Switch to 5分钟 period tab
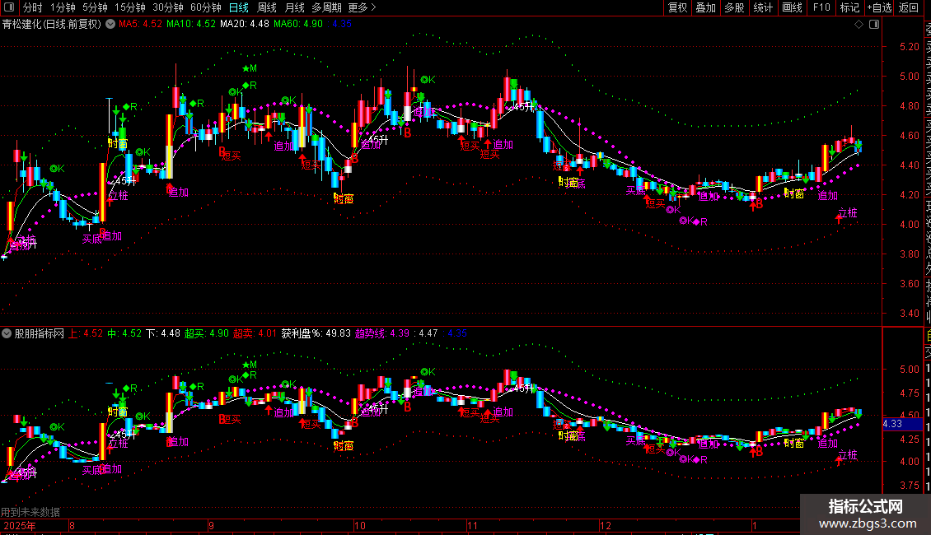The width and height of the screenshot is (931, 535). tap(95, 7)
